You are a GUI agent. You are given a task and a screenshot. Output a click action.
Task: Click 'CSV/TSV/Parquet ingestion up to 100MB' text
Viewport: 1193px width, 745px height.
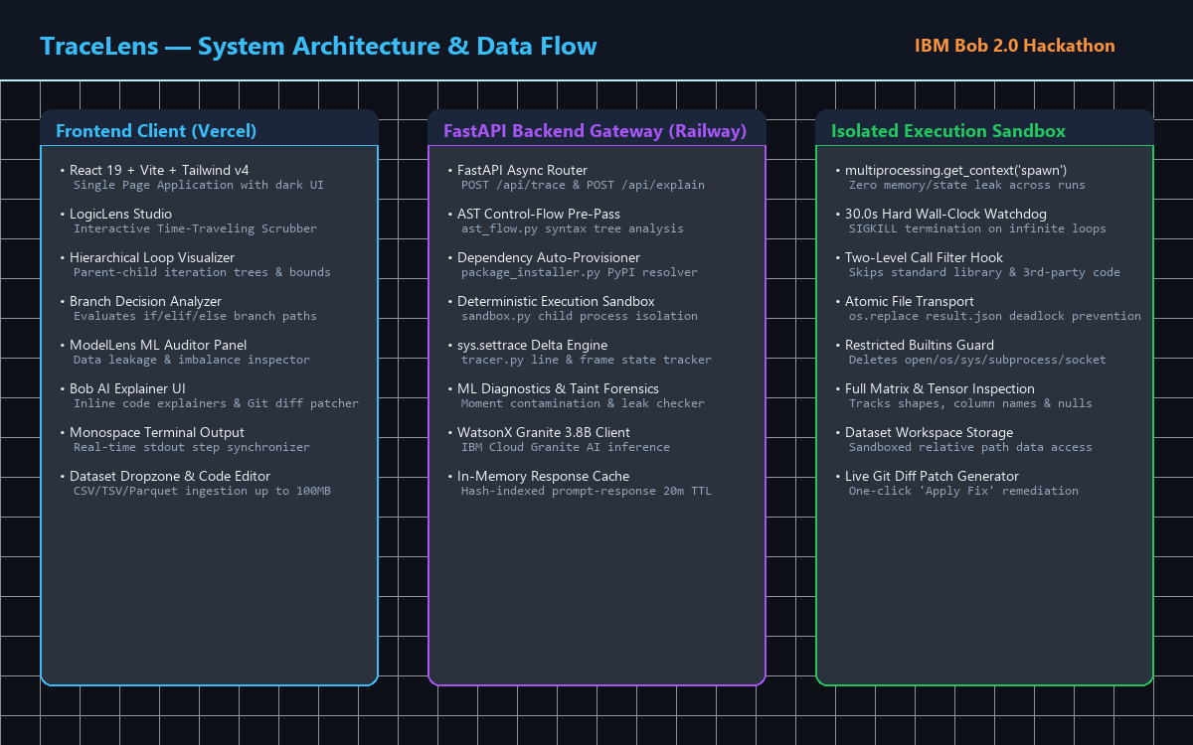click(202, 491)
